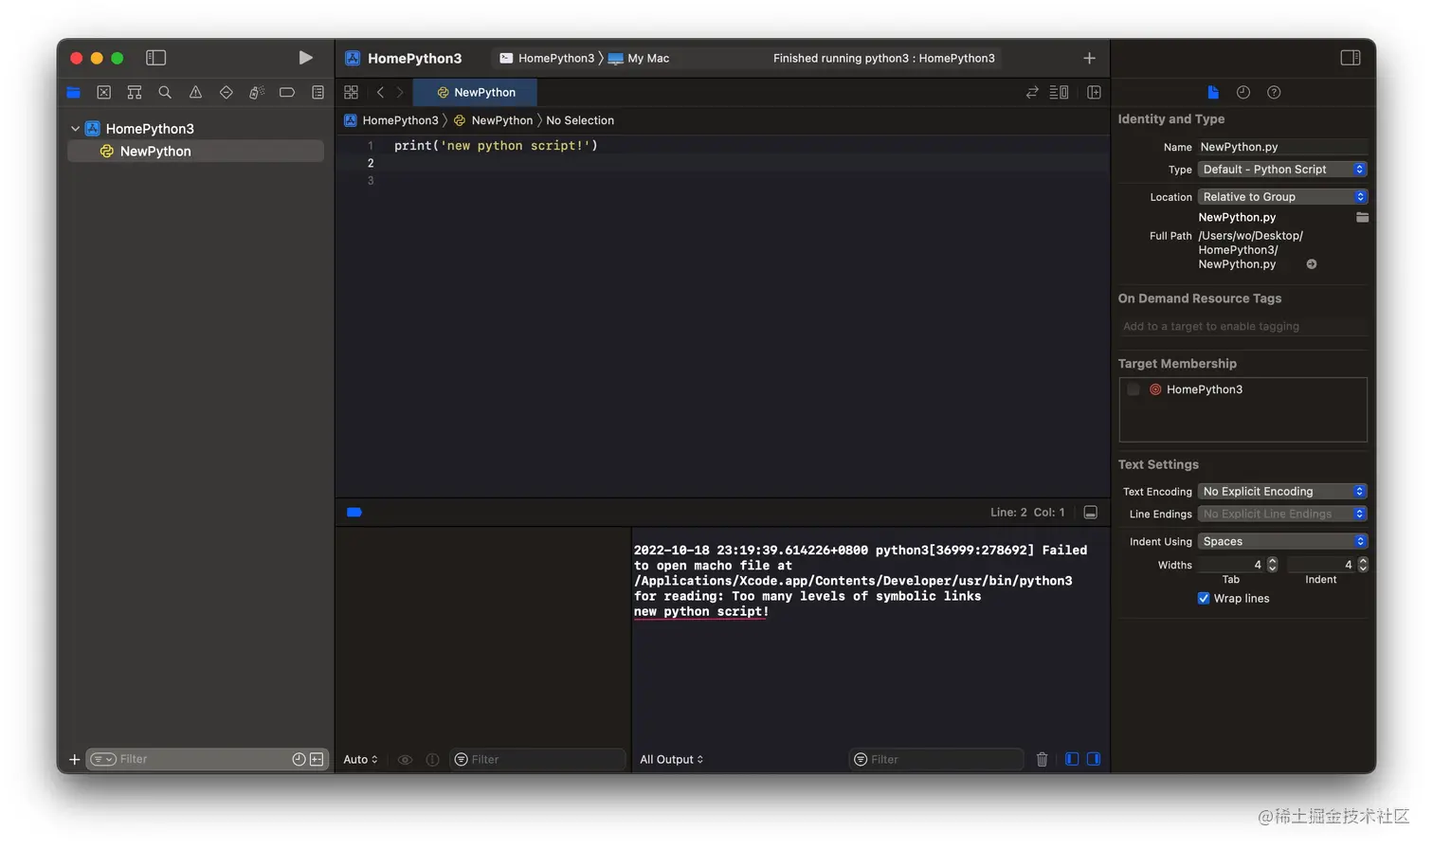Open Location Relative to Group dropdown
The height and width of the screenshot is (849, 1433).
[x=1282, y=196]
